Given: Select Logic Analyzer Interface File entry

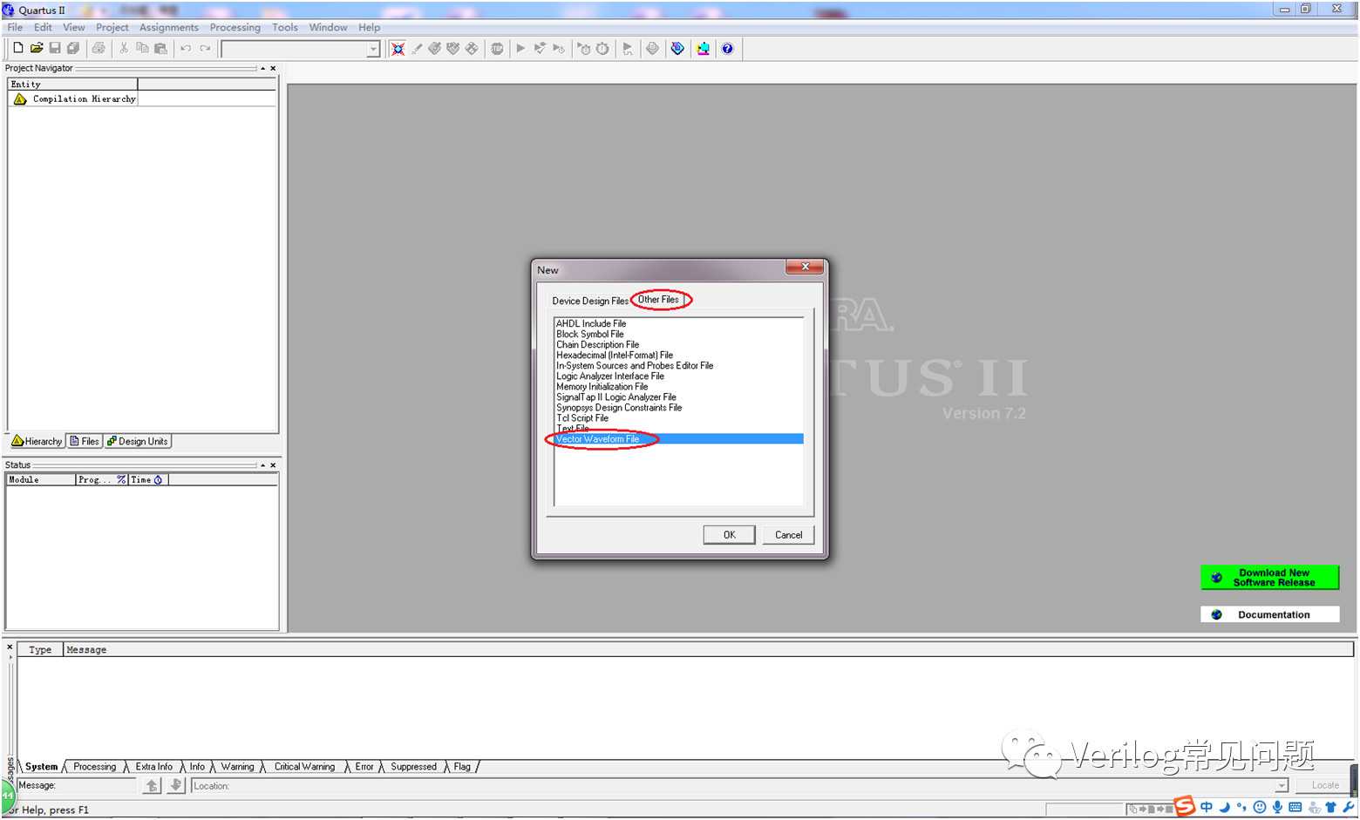Looking at the screenshot, I should click(610, 376).
